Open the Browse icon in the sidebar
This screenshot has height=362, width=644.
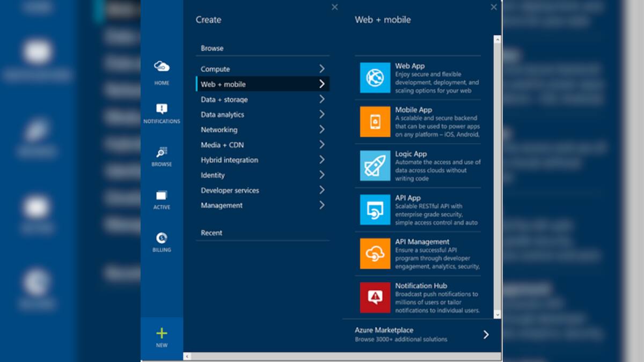click(x=162, y=153)
